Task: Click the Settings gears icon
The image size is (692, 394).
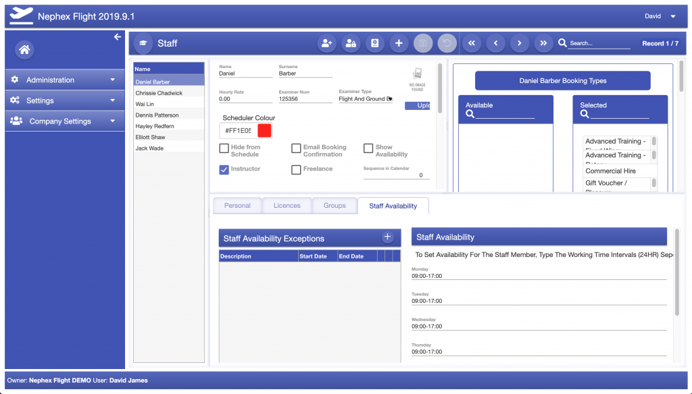Action: pos(15,100)
